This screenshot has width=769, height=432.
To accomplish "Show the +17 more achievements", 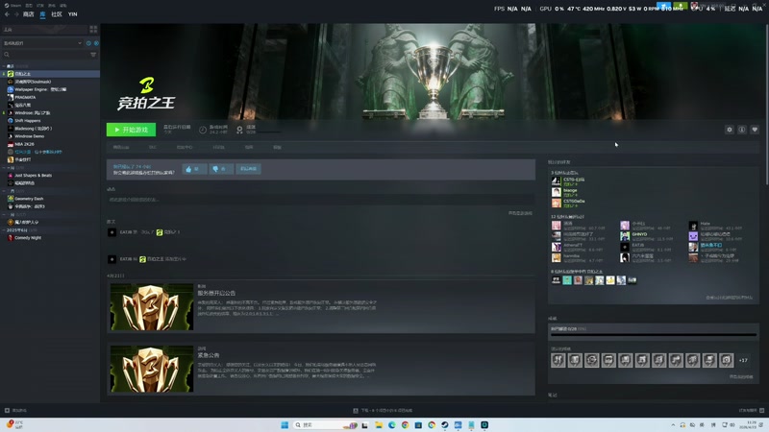I will pyautogui.click(x=743, y=361).
